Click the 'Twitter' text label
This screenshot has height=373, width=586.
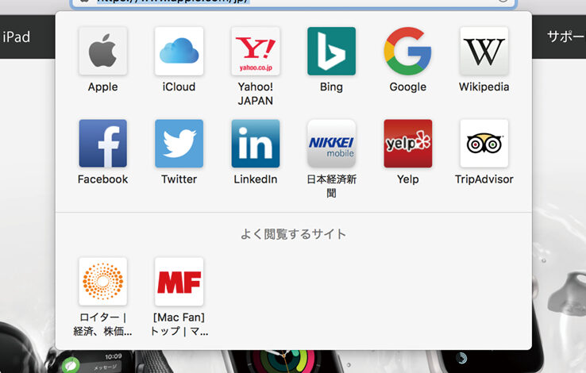[179, 179]
